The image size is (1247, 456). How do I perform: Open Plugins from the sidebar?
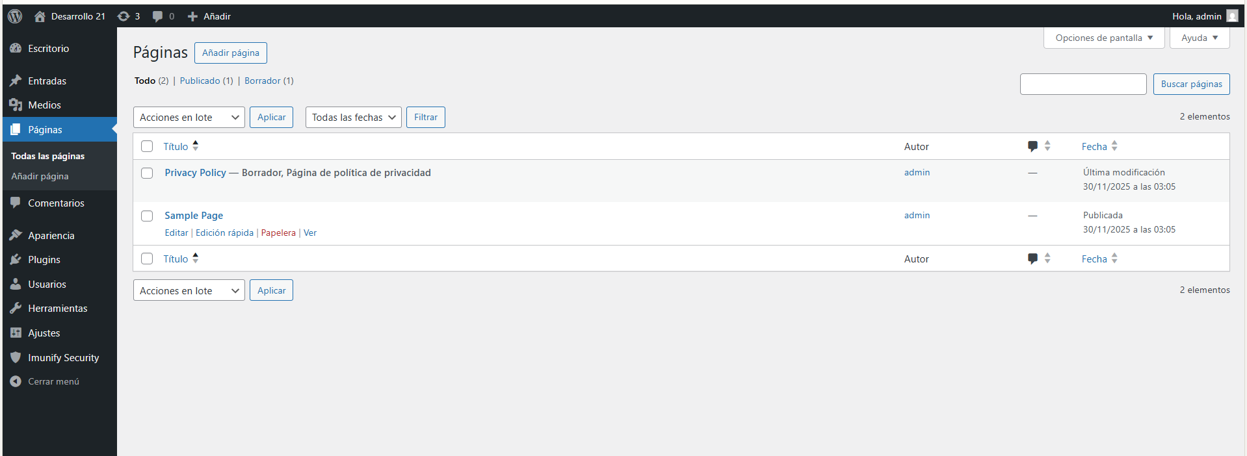pyautogui.click(x=44, y=260)
